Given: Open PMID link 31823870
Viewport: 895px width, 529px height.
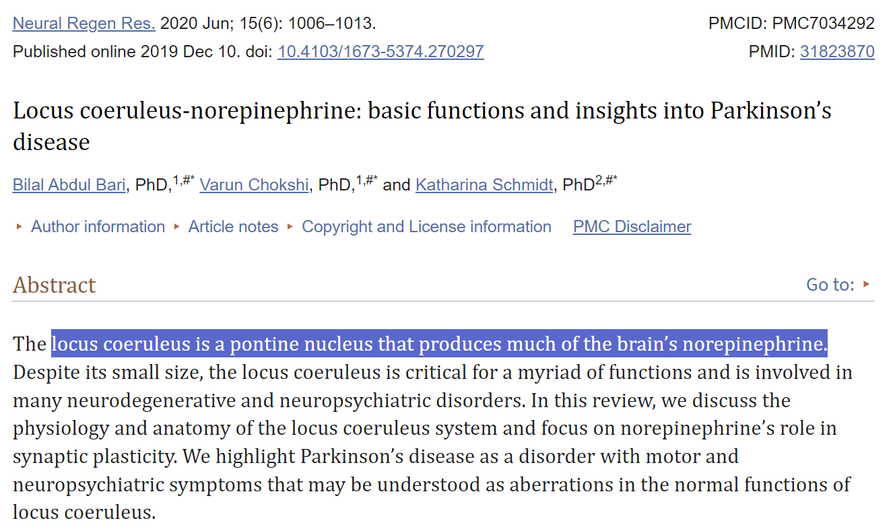Looking at the screenshot, I should 837,52.
